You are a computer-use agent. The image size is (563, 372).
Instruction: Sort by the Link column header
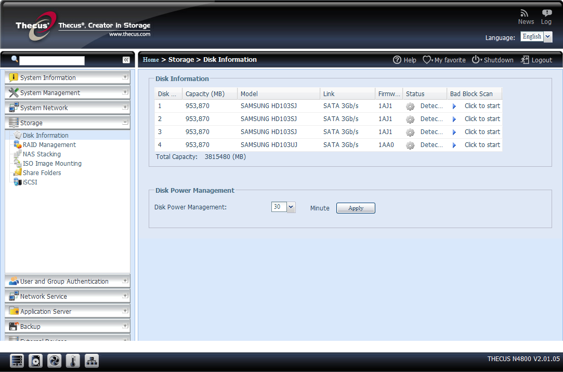pyautogui.click(x=348, y=94)
